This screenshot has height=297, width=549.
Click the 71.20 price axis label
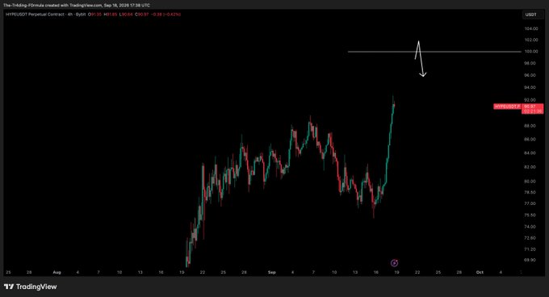pos(530,249)
